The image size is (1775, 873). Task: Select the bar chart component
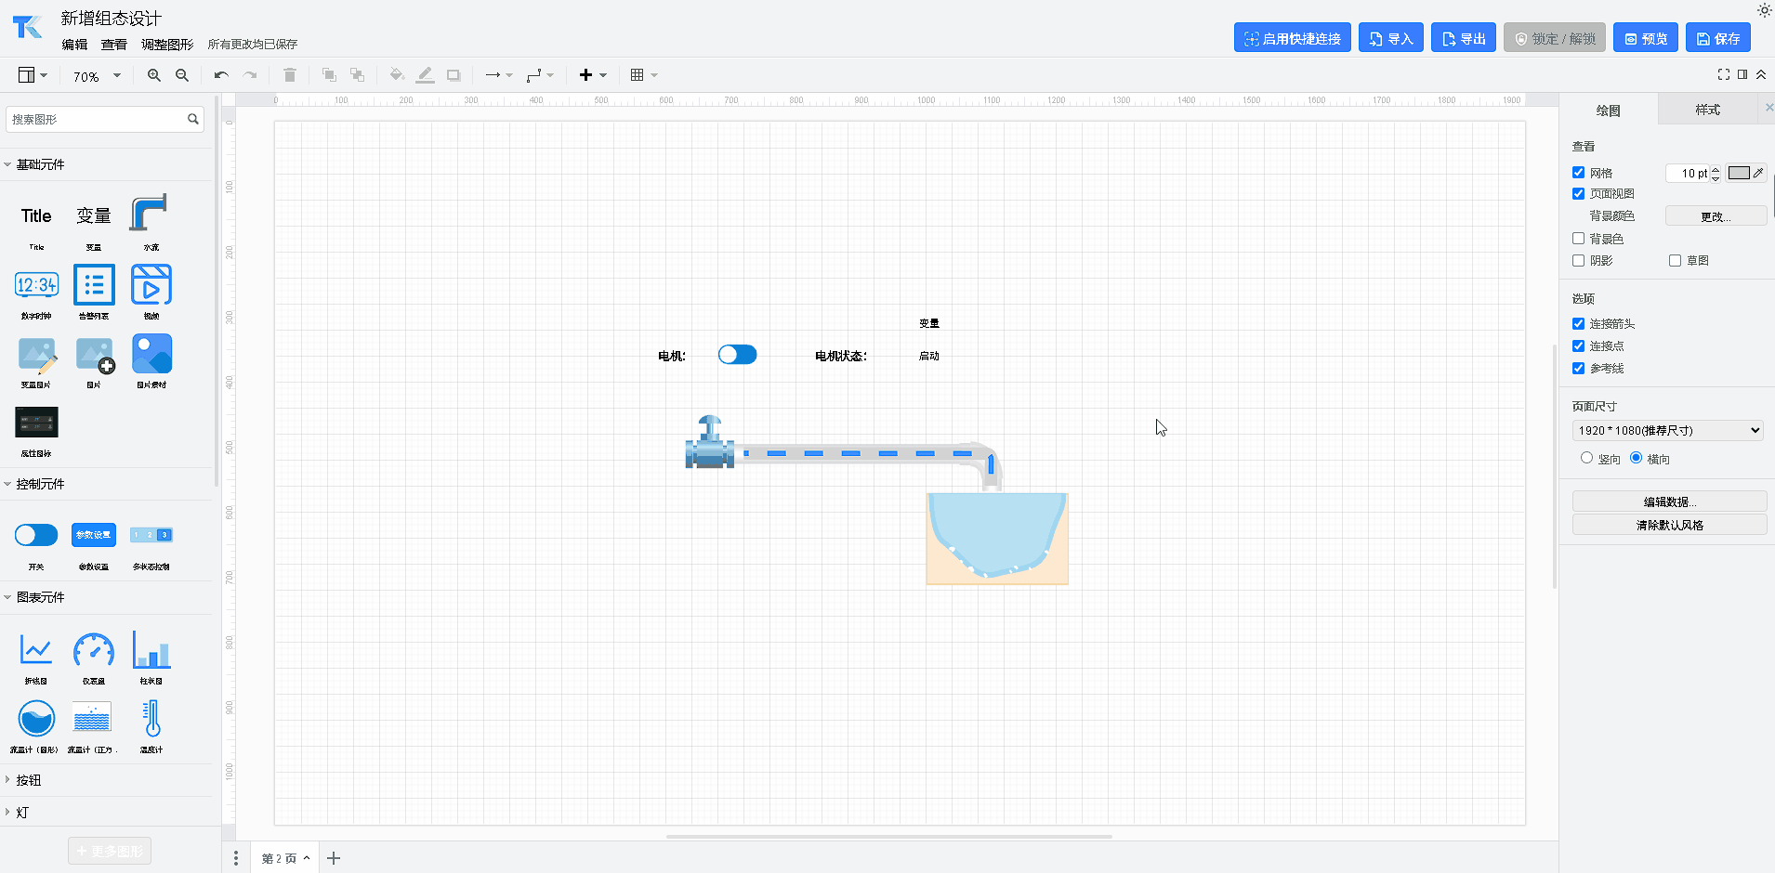pyautogui.click(x=151, y=650)
